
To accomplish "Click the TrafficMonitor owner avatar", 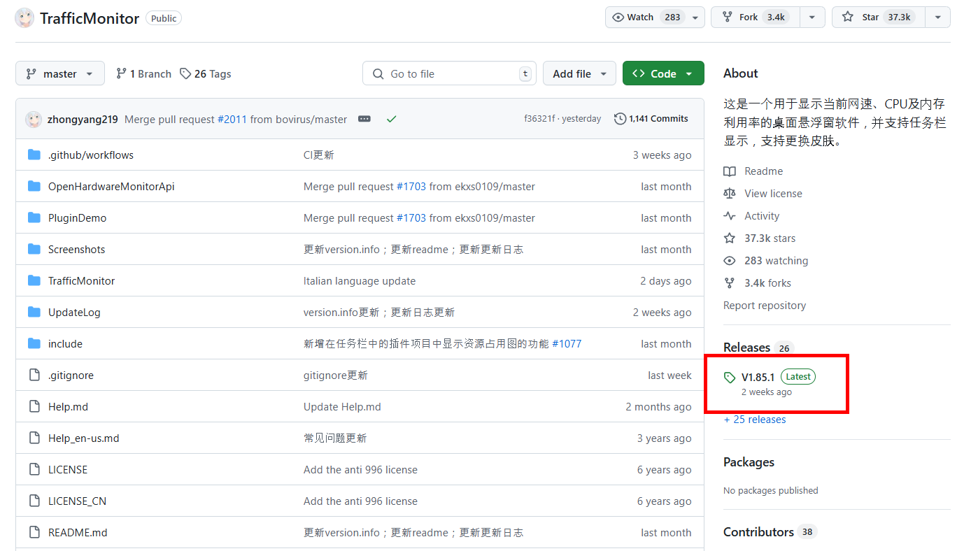I will (24, 18).
